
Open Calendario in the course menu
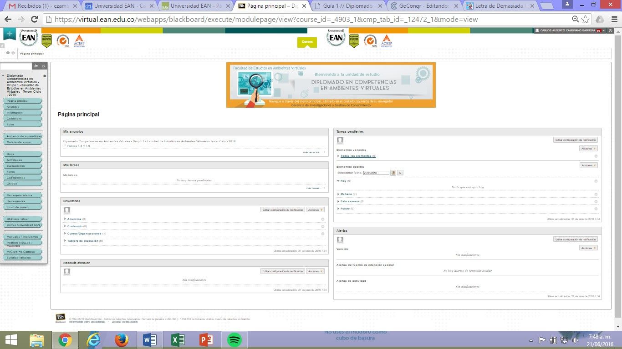click(23, 119)
